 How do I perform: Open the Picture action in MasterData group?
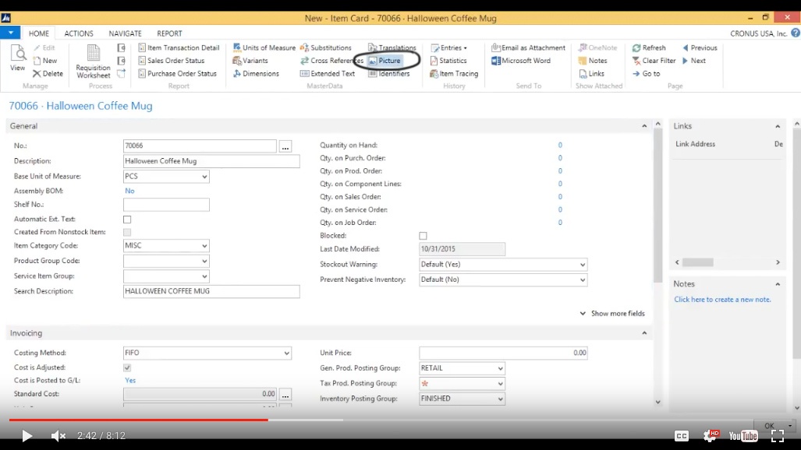[x=388, y=60]
